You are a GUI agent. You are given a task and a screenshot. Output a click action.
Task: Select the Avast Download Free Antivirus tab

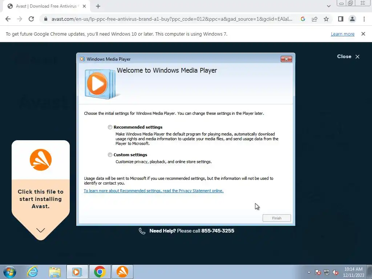point(46,7)
